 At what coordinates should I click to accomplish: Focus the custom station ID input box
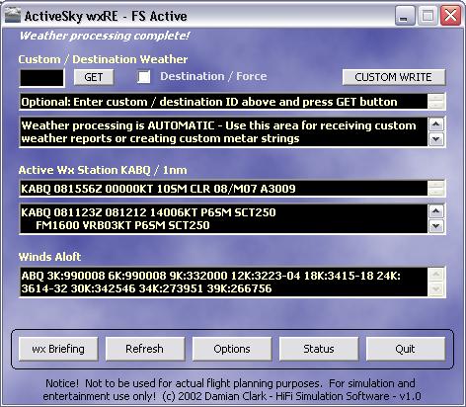(x=41, y=78)
